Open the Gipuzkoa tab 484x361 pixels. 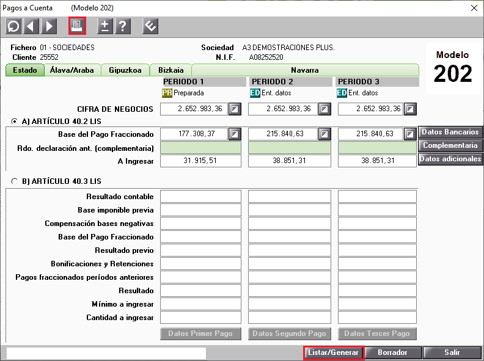click(125, 70)
